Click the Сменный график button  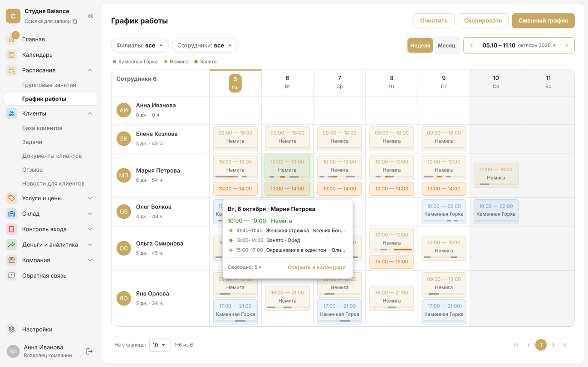coord(543,20)
